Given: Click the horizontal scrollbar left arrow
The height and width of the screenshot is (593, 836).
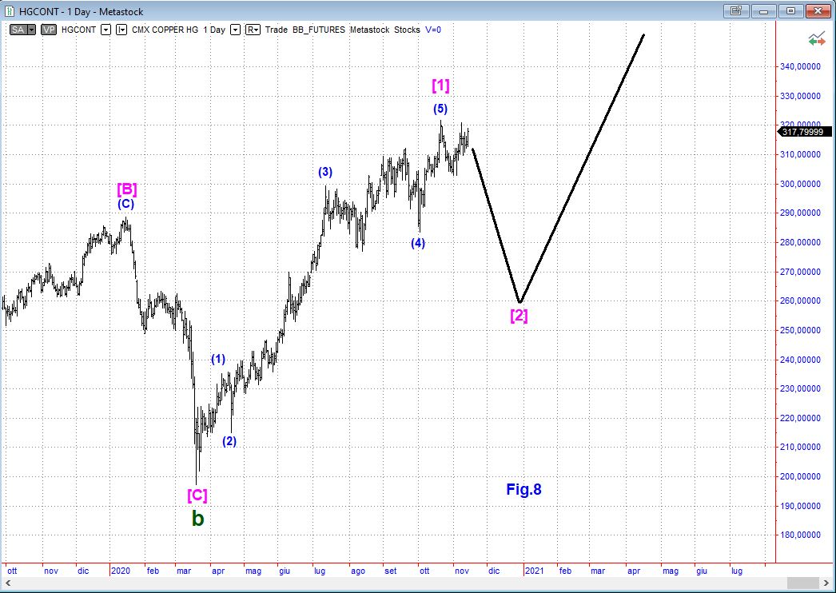Looking at the screenshot, I should coord(7,583).
